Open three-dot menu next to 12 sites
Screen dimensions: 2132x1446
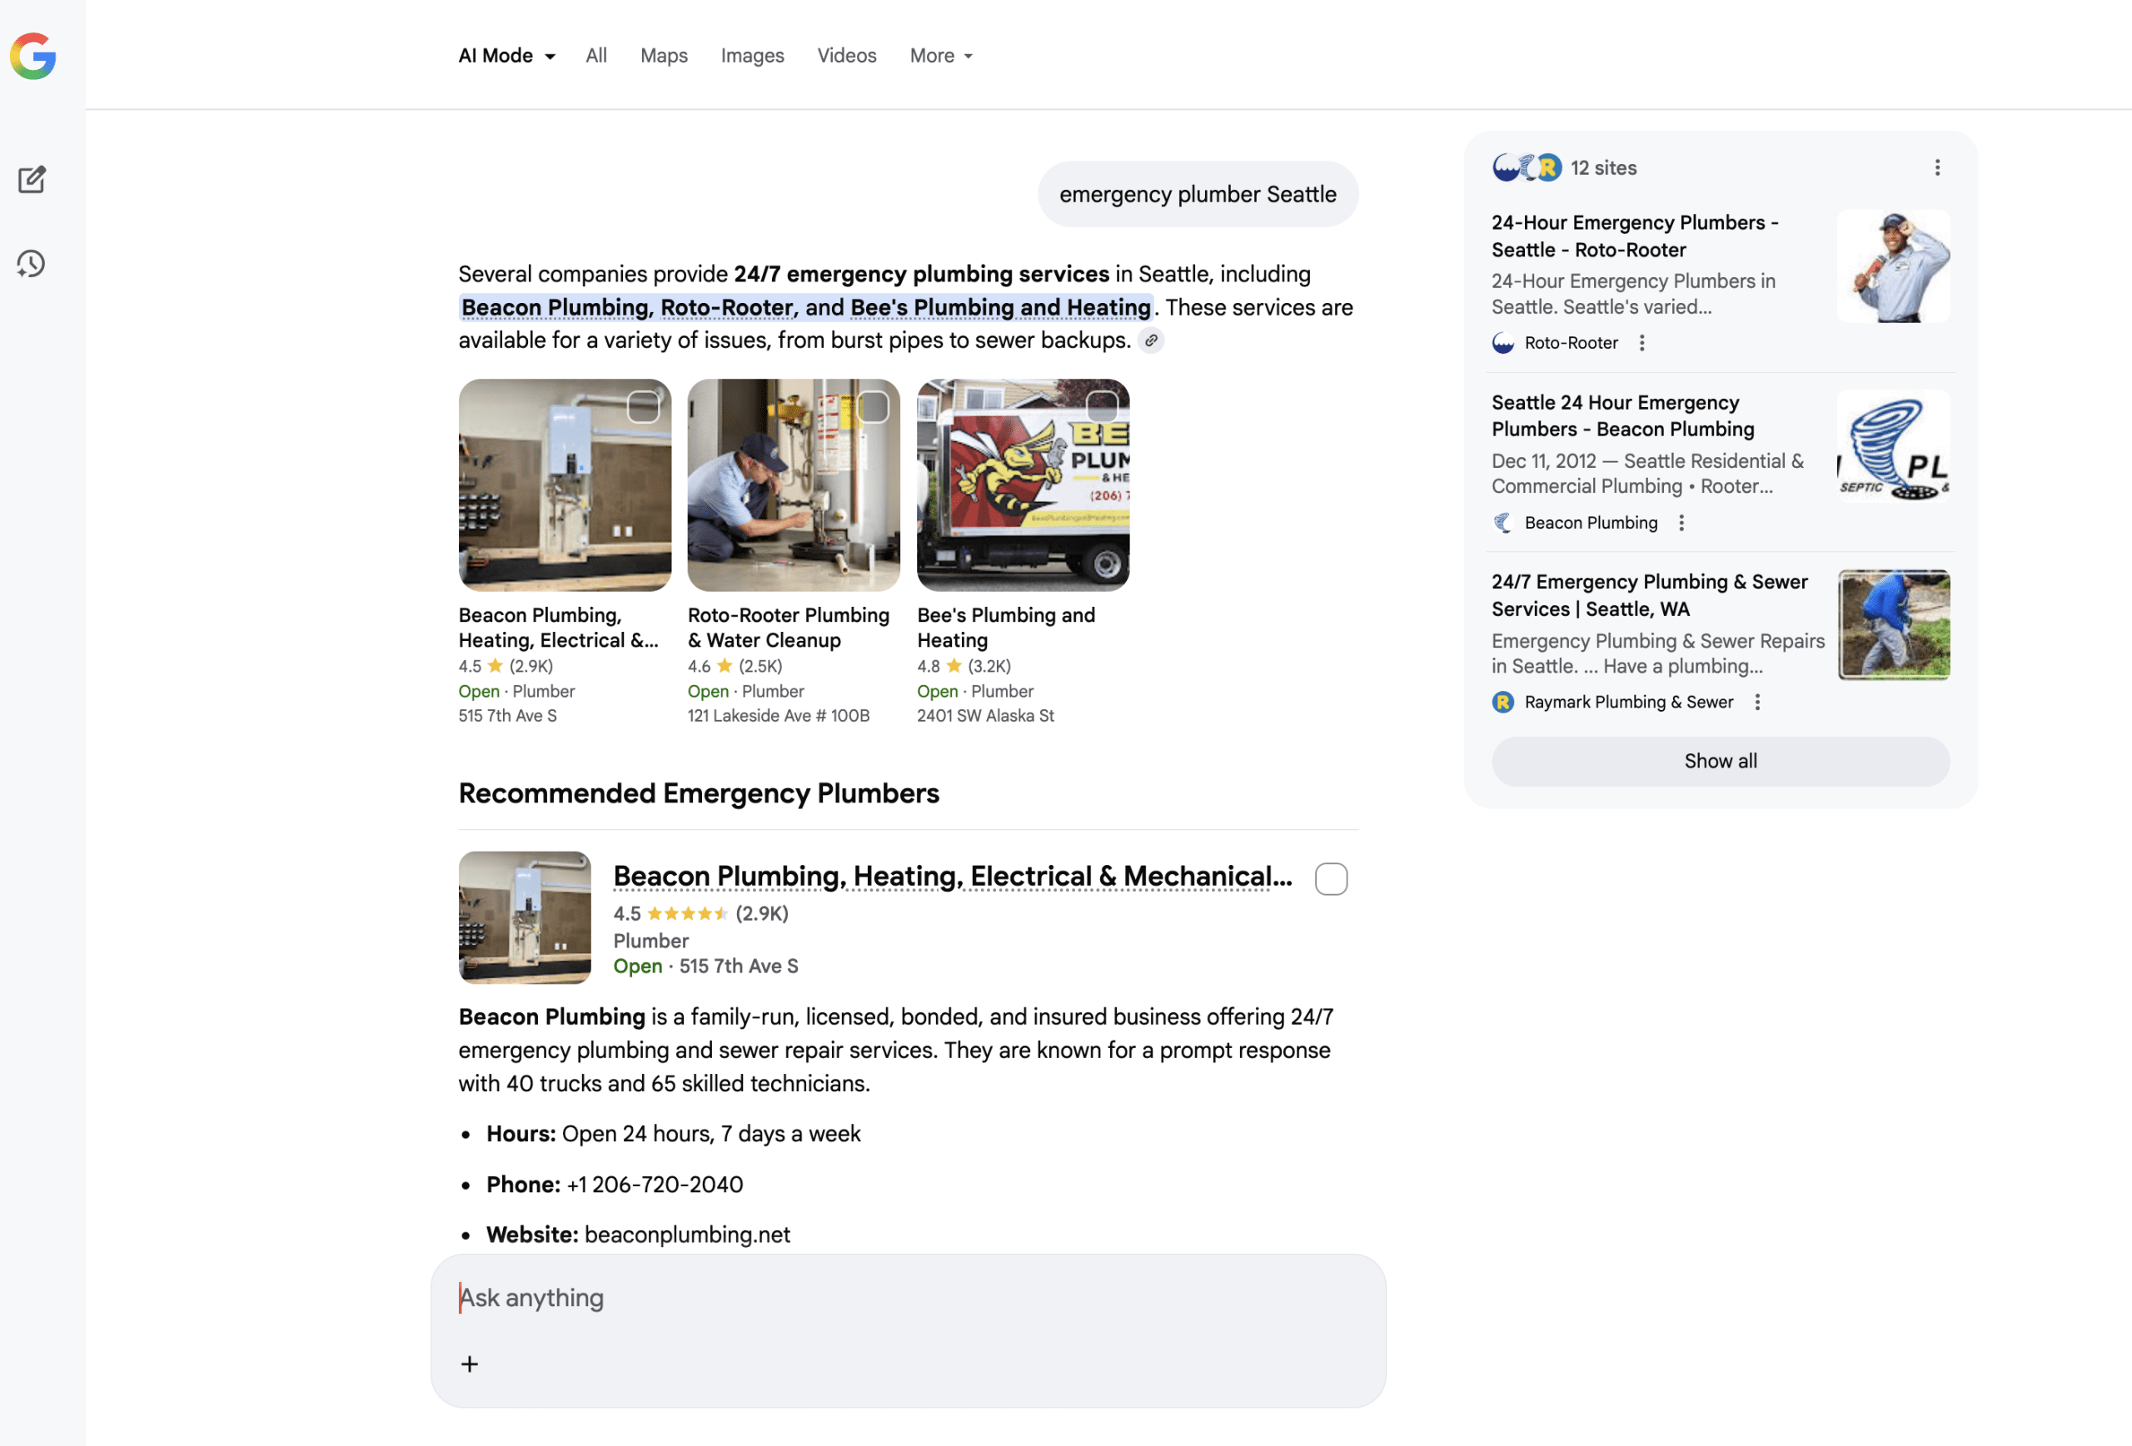(x=1936, y=168)
